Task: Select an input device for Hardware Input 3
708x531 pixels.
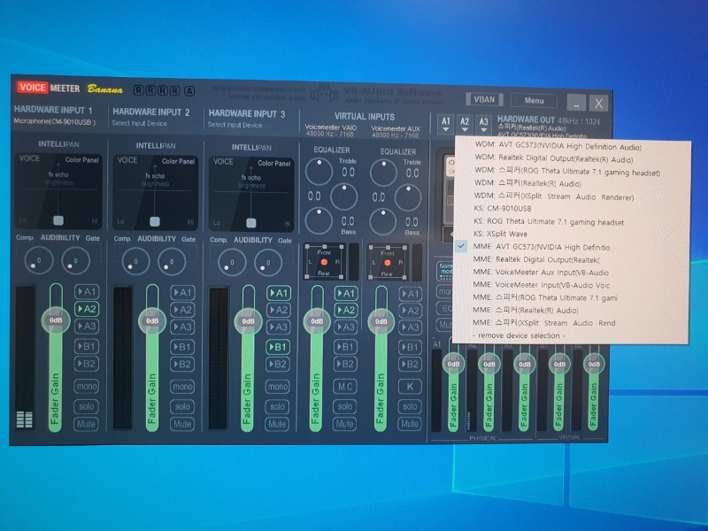Action: [235, 125]
